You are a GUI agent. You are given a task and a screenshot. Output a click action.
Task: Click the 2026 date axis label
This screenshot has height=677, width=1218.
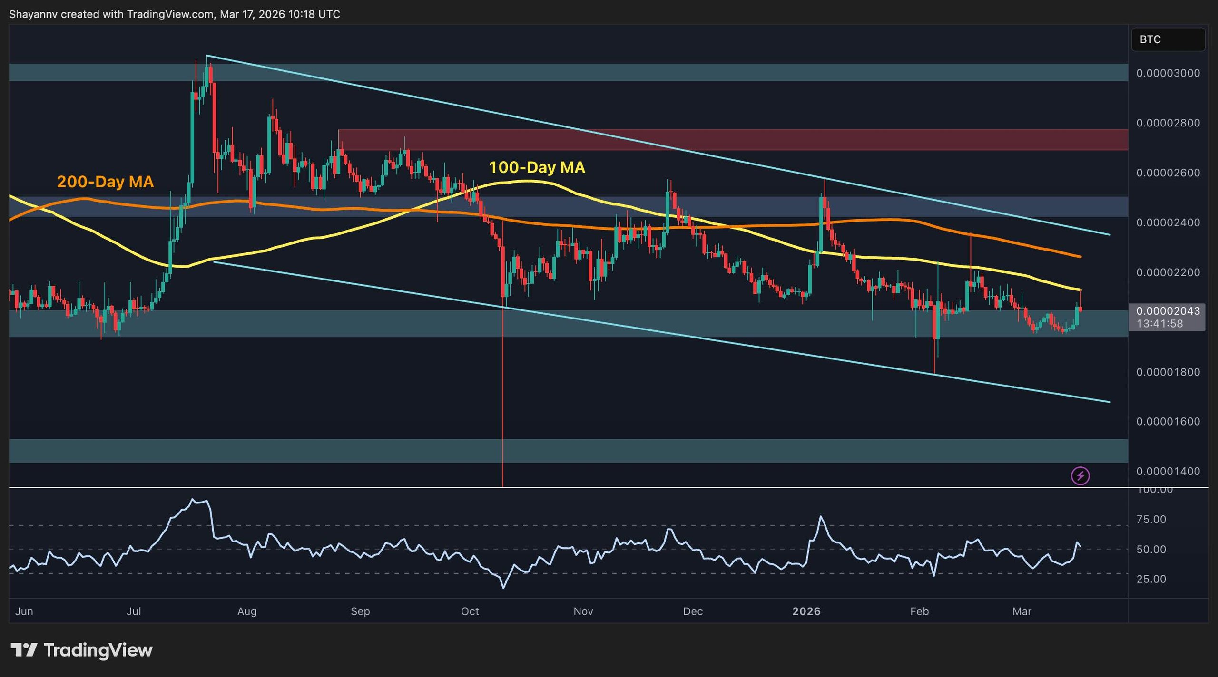tap(806, 611)
